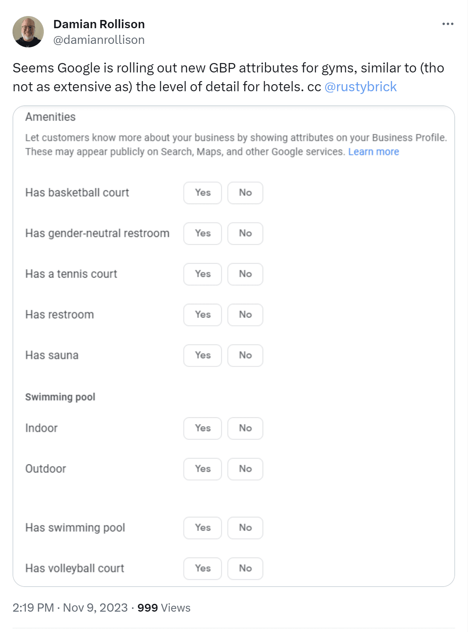Pick Yes for Indoor swimming pool
This screenshot has height=632, width=468.
[203, 428]
